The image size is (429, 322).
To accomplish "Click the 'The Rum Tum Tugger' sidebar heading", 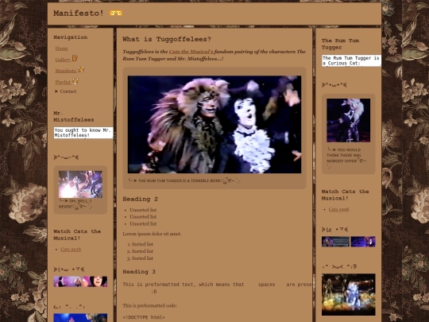I will click(x=340, y=44).
